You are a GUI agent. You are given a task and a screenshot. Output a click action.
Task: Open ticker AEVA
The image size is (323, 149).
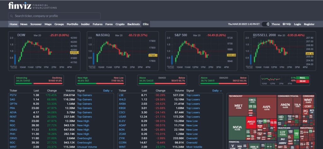(13, 112)
